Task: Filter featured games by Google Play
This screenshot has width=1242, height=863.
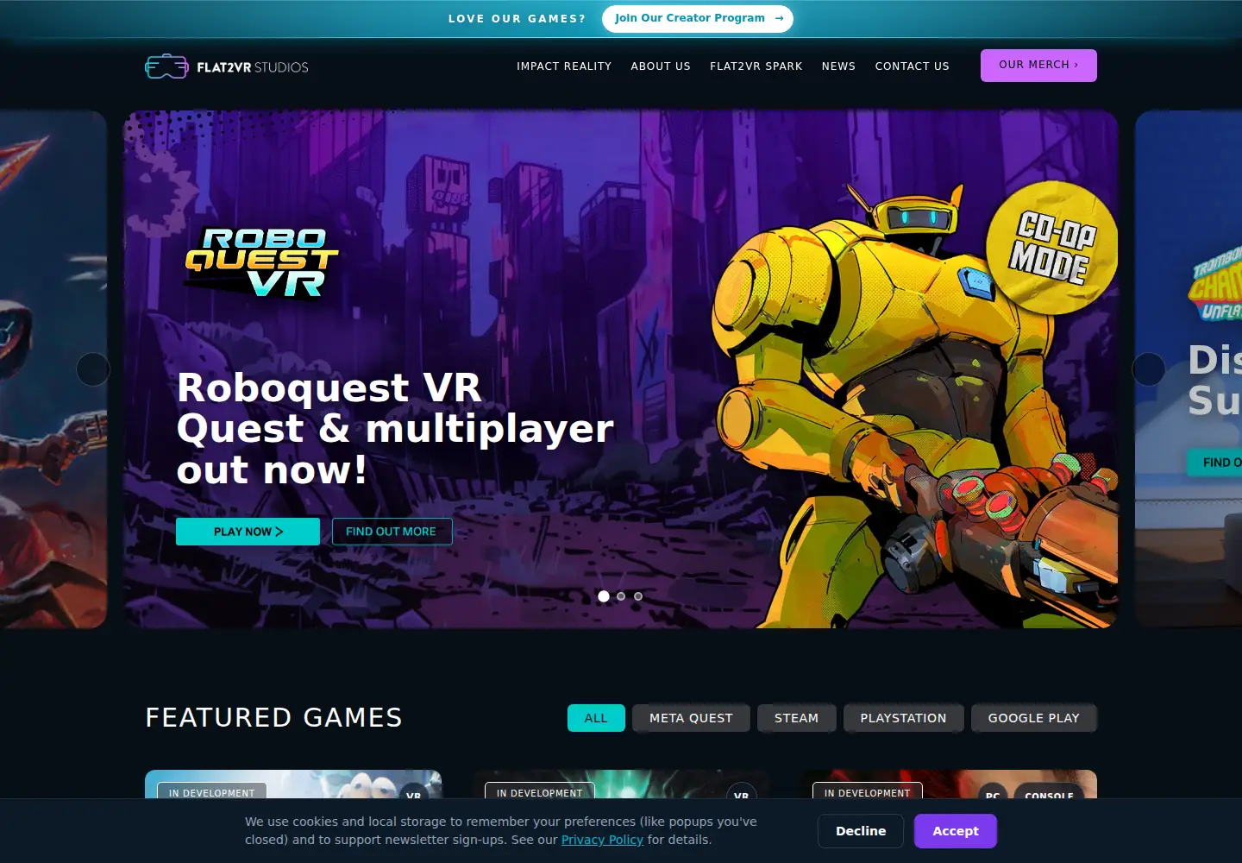Action: [x=1033, y=718]
